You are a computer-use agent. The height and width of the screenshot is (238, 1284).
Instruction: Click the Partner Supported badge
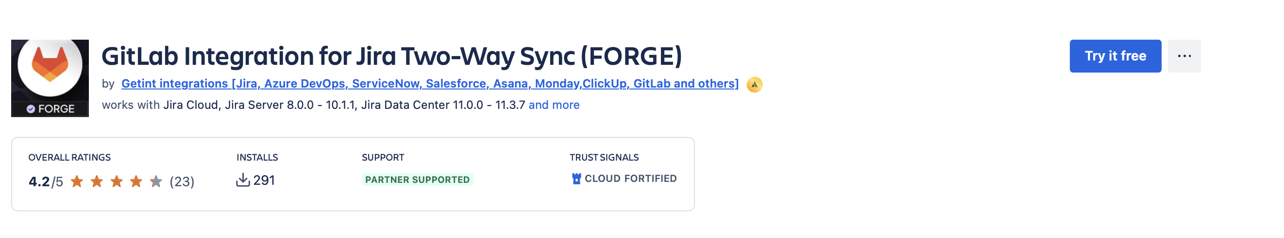pyautogui.click(x=417, y=179)
